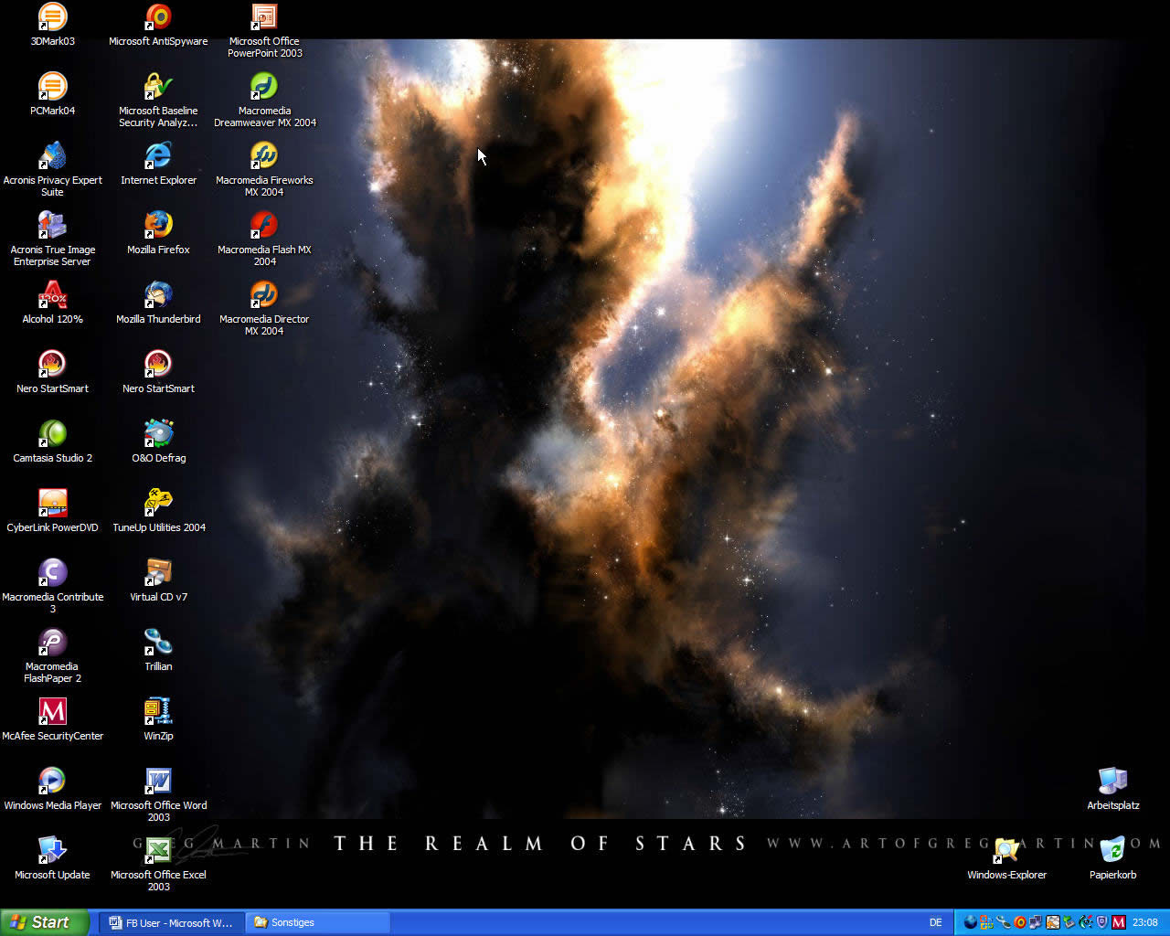
Task: Click the Alcohol 120% desktop icon
Action: coord(52,303)
